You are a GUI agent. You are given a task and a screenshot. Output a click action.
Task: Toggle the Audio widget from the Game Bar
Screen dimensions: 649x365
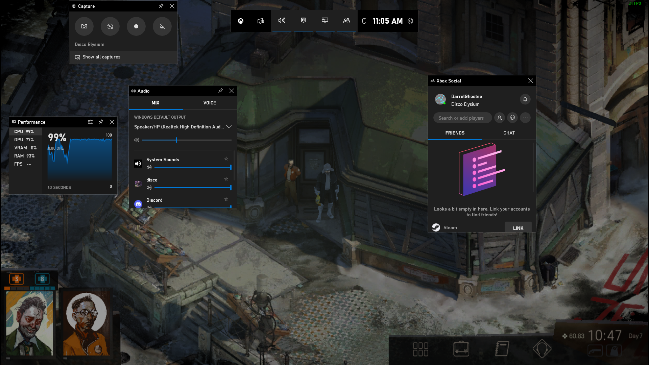point(282,21)
